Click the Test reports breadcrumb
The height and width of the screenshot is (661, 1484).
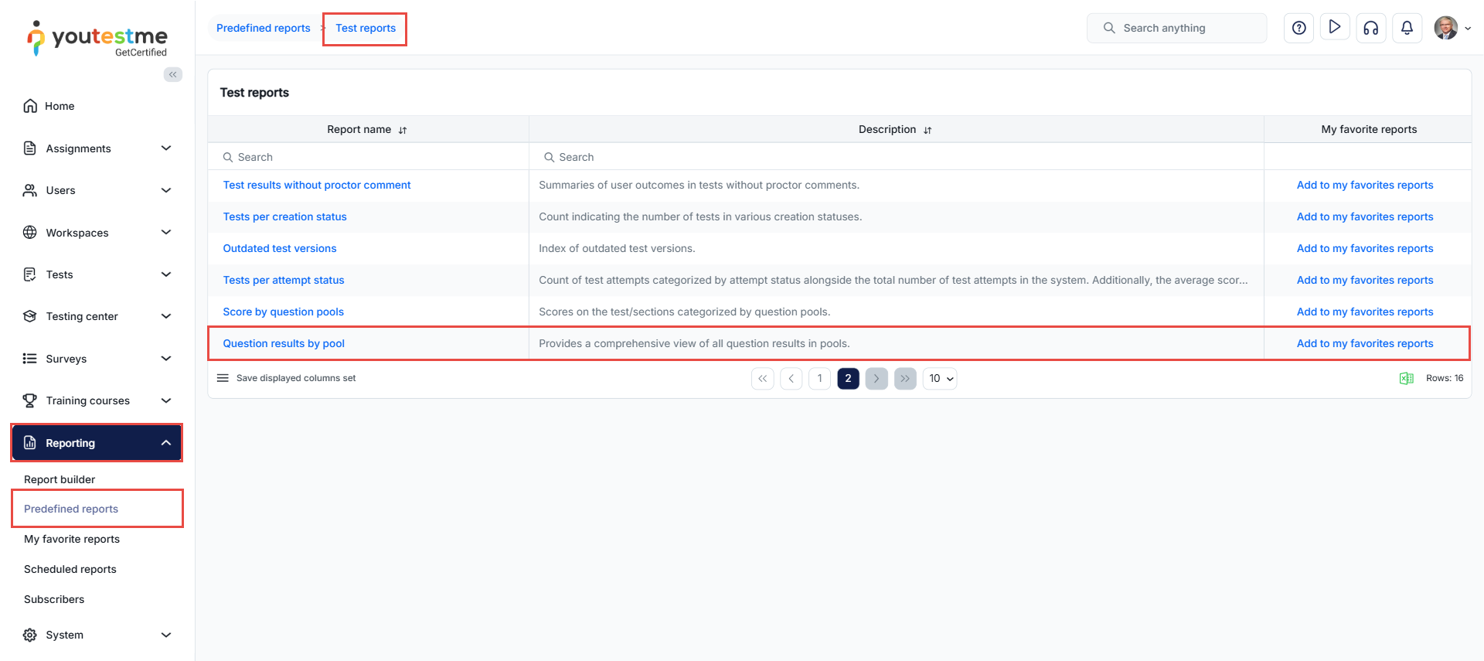coord(366,28)
